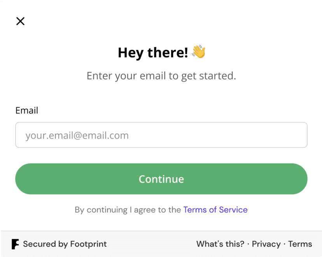The width and height of the screenshot is (322, 257).
Task: Close the dialog with the X icon
Action: pos(20,21)
